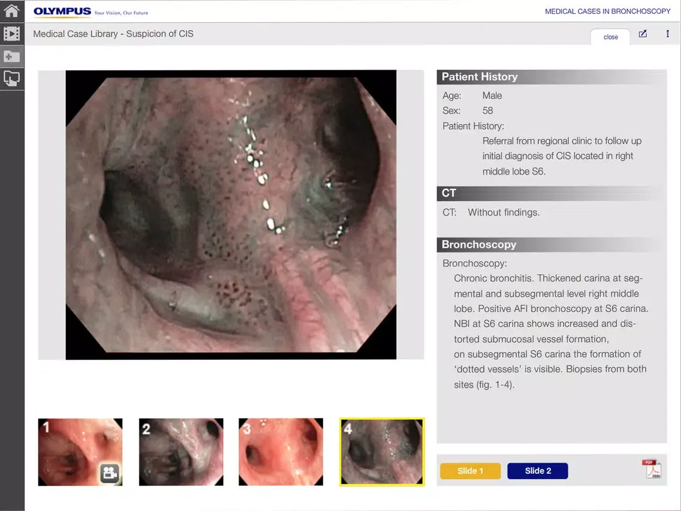This screenshot has width=681, height=511.
Task: Play video from camera icon on thumbnail 1
Action: pyautogui.click(x=110, y=473)
